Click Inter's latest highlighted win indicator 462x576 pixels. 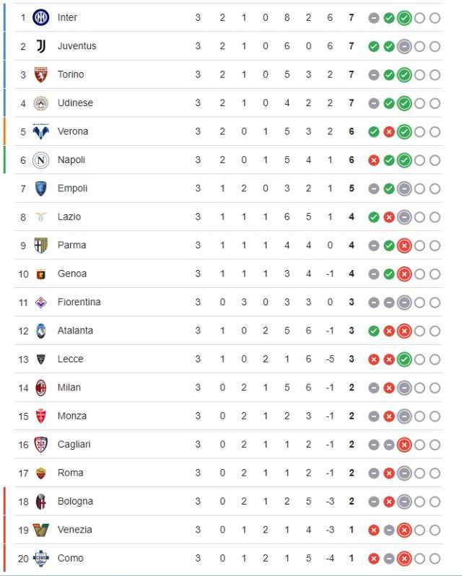click(404, 18)
